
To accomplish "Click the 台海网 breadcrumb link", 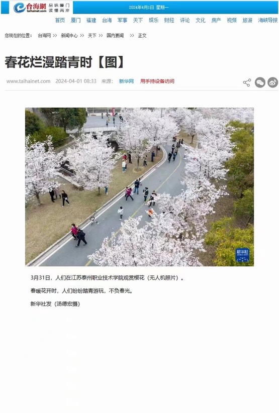I will click(44, 36).
